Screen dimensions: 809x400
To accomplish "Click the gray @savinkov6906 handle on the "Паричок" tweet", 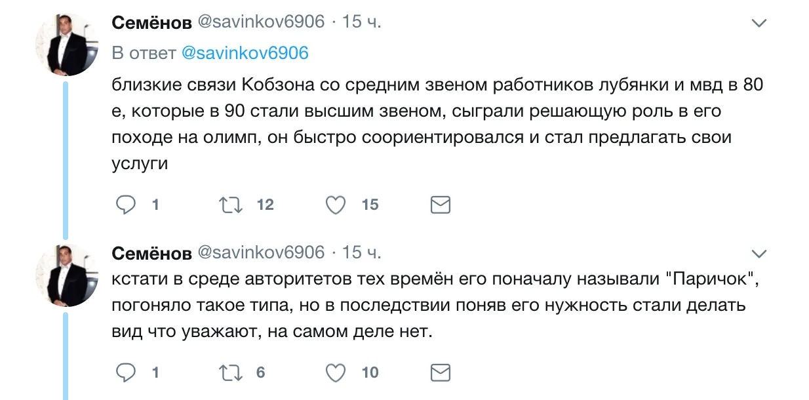I will 261,252.
